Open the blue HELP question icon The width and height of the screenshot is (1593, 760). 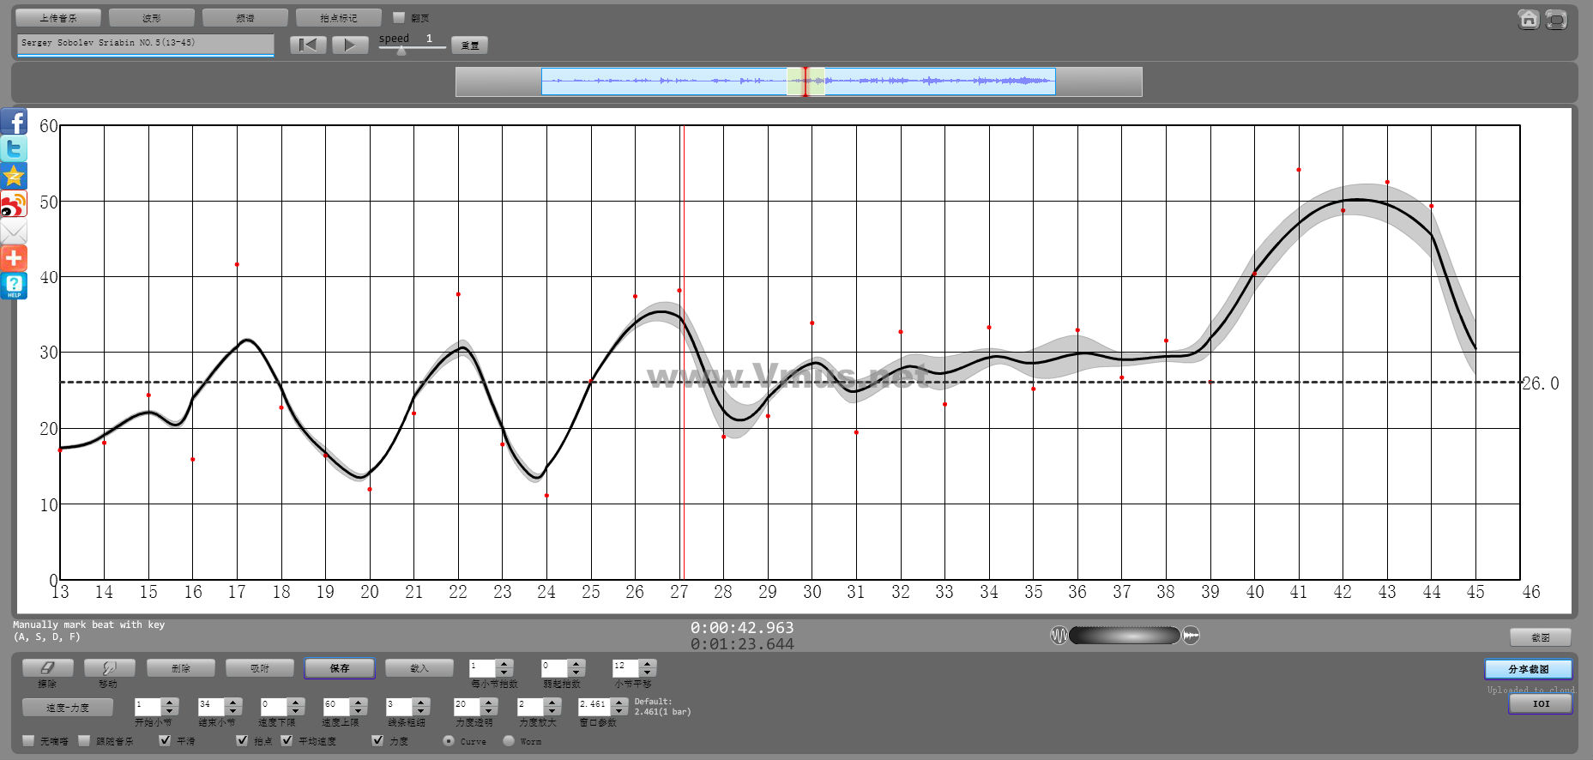click(14, 286)
